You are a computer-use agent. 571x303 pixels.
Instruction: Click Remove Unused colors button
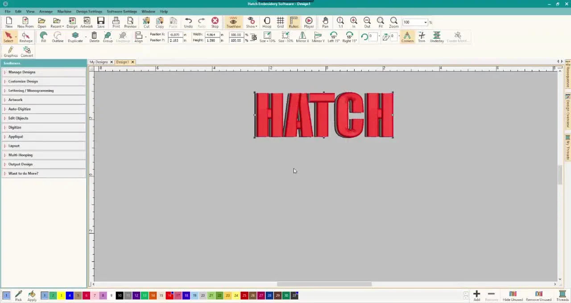[539, 296]
